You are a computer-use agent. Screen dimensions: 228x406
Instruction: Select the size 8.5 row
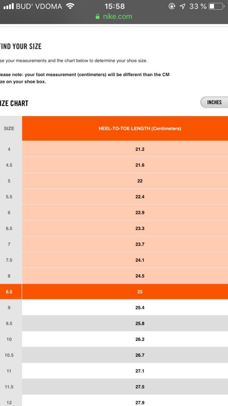(114, 292)
